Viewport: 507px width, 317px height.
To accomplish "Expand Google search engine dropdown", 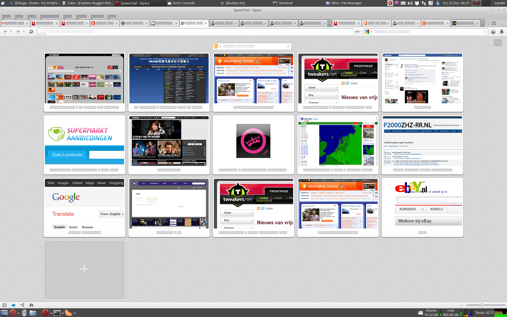I will pyautogui.click(x=371, y=32).
